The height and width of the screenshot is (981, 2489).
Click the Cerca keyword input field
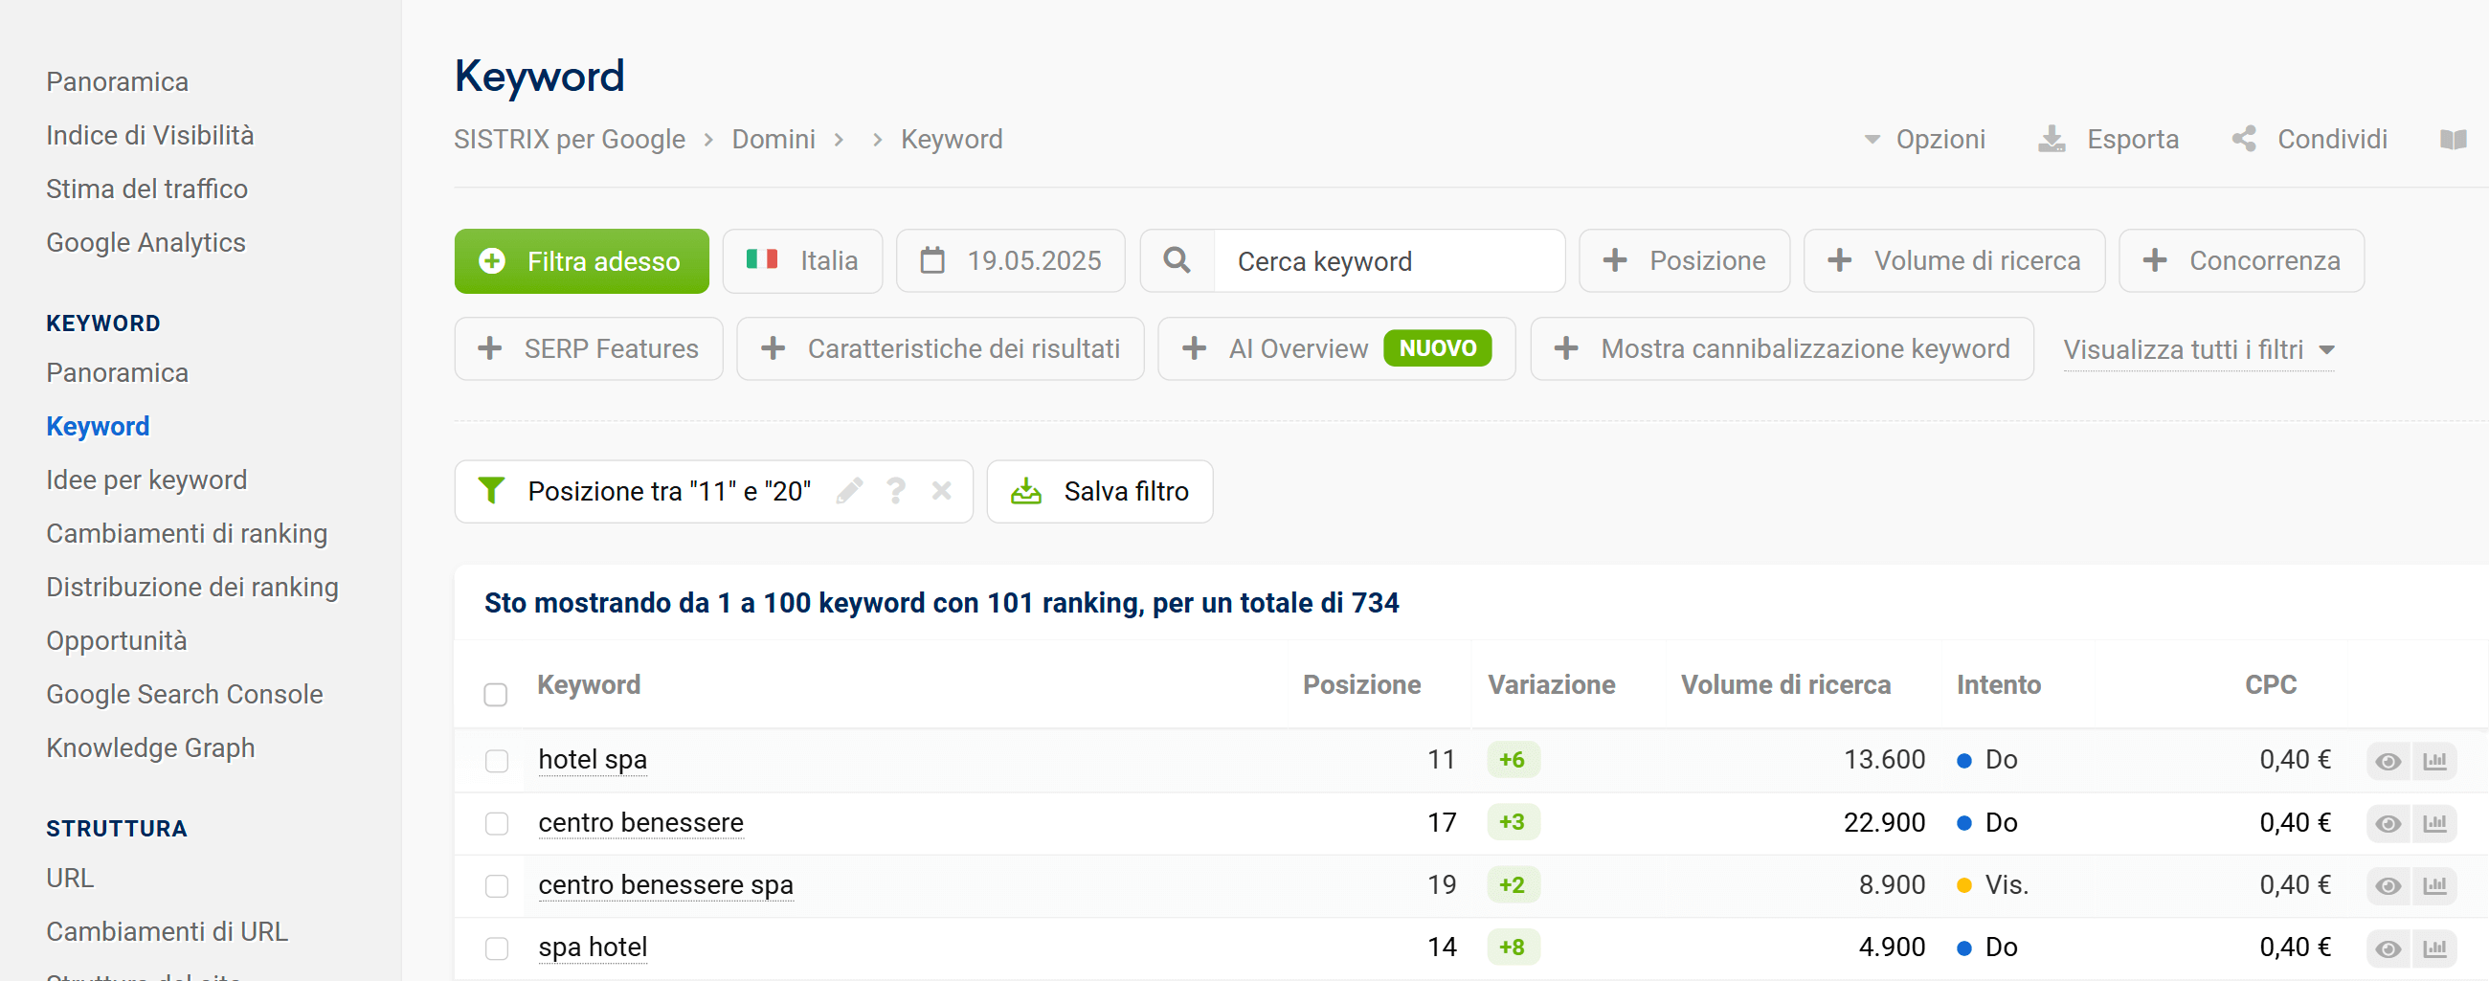pyautogui.click(x=1388, y=260)
